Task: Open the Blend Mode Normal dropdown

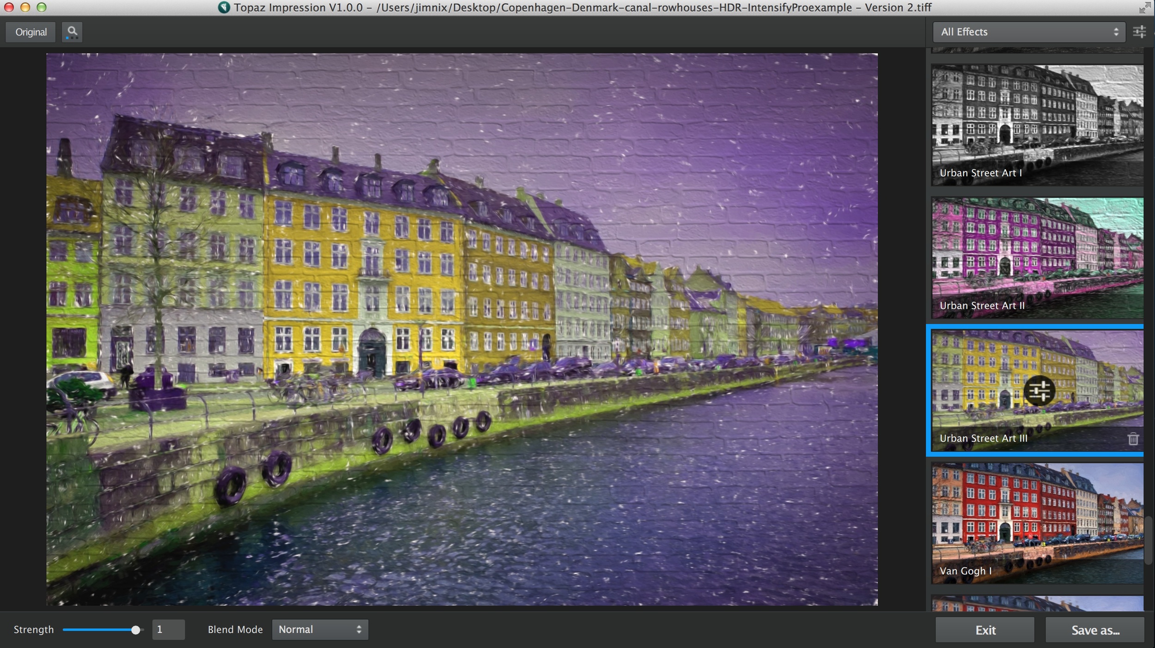Action: coord(320,630)
